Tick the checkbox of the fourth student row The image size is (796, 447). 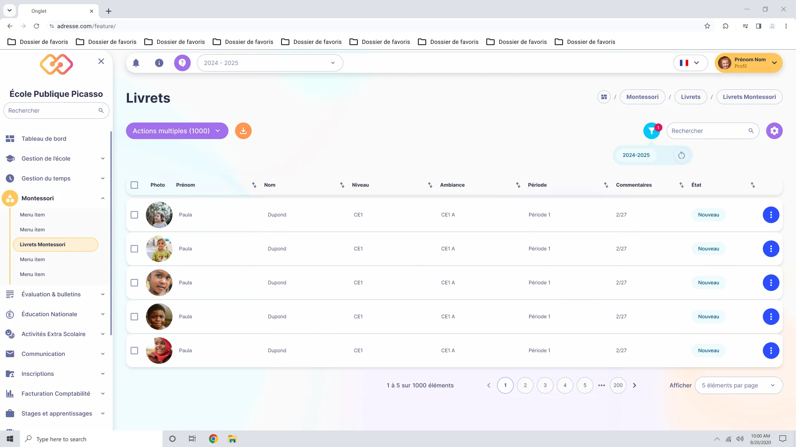(x=134, y=317)
